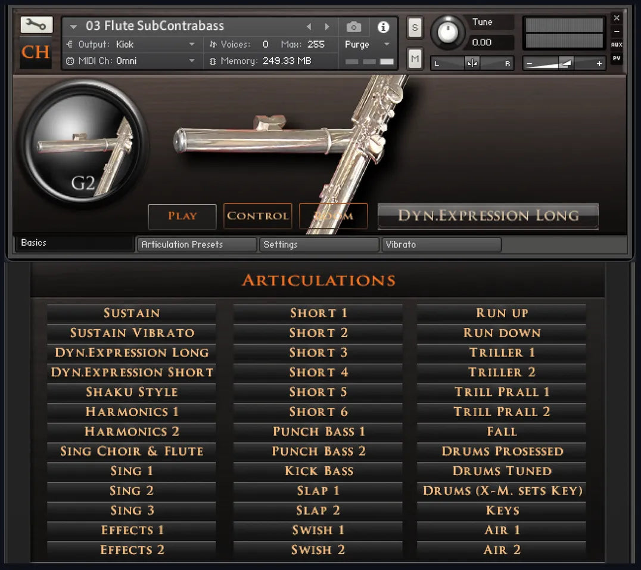Click the camera snapshot icon
Viewport: 641px width, 570px height.
353,27
